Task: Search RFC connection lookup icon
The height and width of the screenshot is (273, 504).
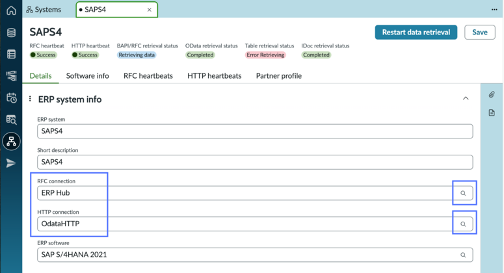Action: coord(463,193)
